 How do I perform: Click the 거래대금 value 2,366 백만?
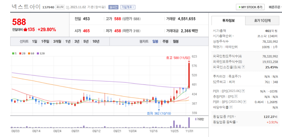coord(189,31)
